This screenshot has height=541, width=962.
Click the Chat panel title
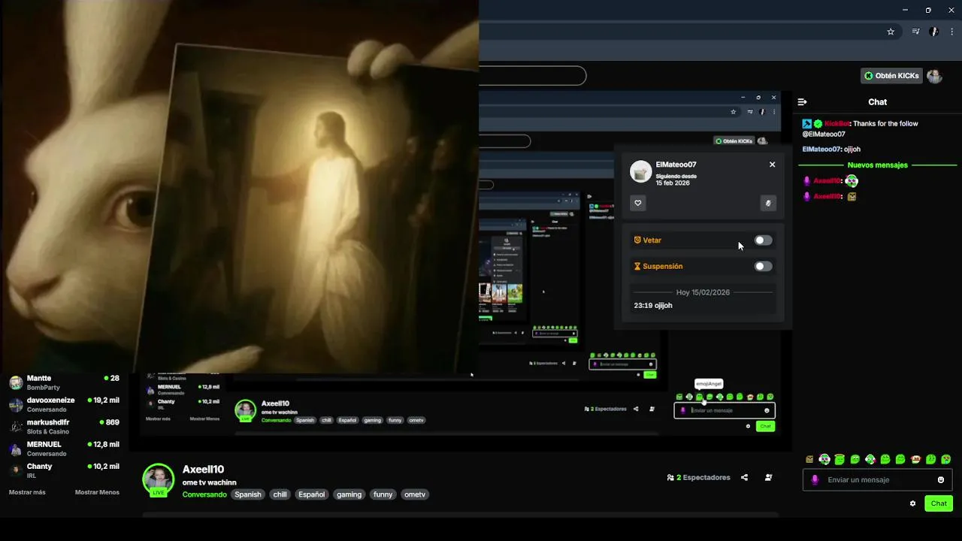tap(877, 102)
